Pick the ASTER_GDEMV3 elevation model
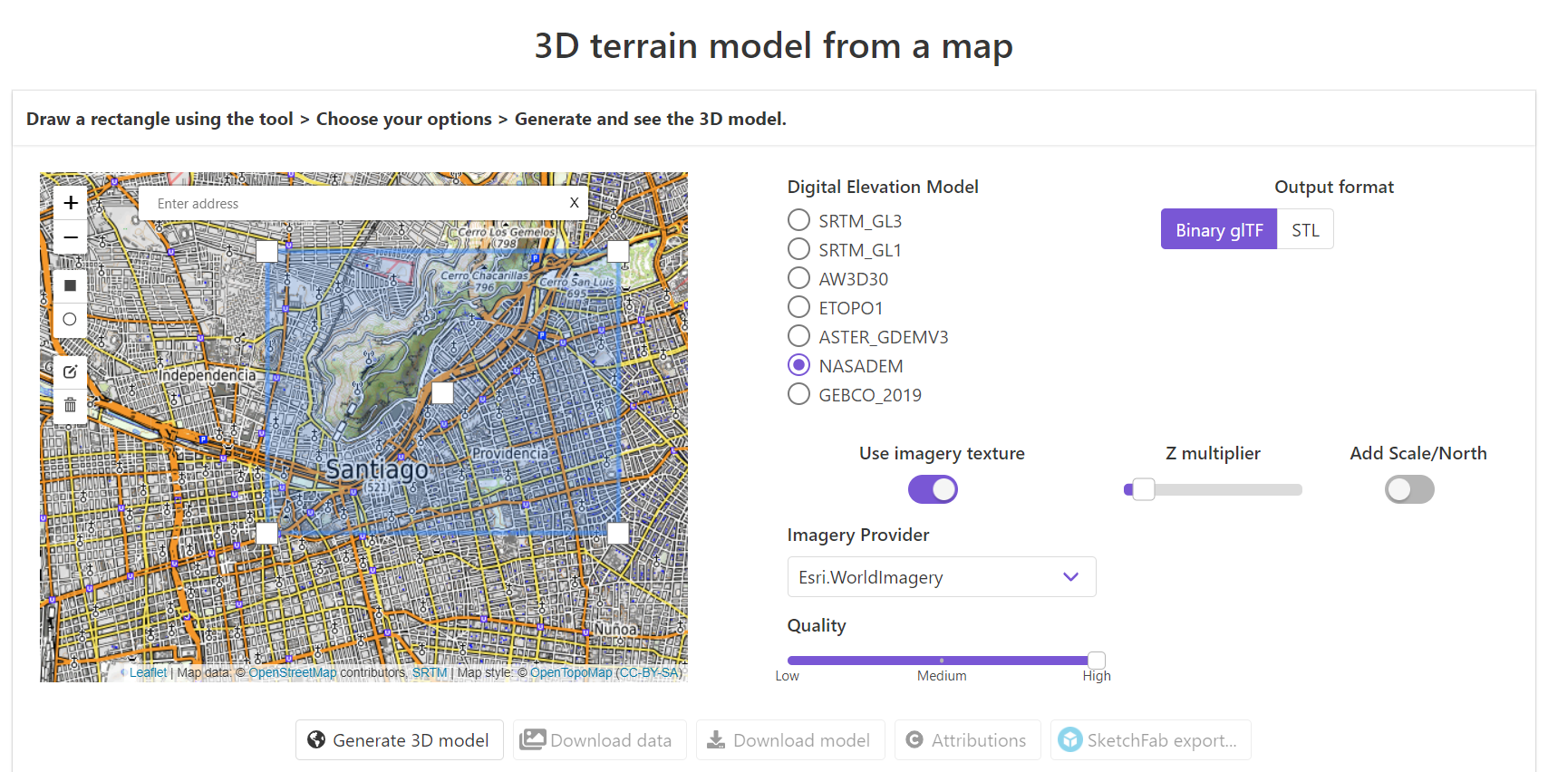This screenshot has height=772, width=1548. tap(798, 336)
